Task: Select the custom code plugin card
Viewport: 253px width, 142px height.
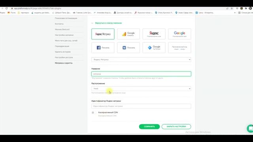Action: coord(179,48)
